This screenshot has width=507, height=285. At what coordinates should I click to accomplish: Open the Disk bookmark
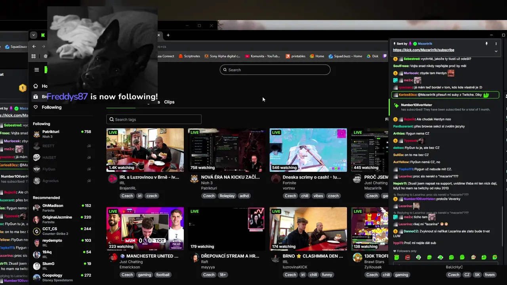pyautogui.click(x=372, y=56)
